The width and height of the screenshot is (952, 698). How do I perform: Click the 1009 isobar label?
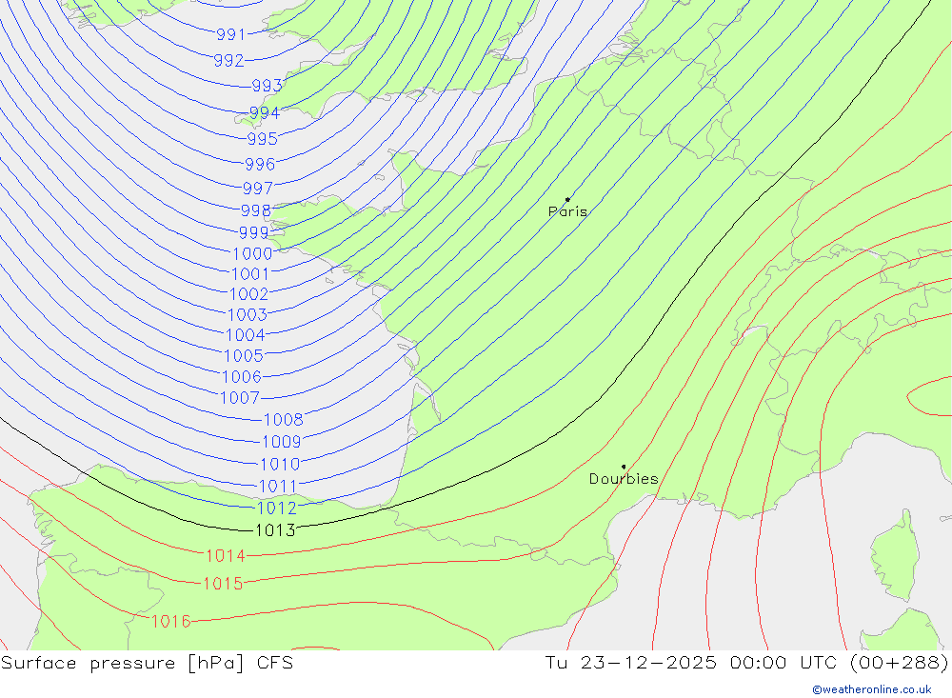pyautogui.click(x=282, y=442)
